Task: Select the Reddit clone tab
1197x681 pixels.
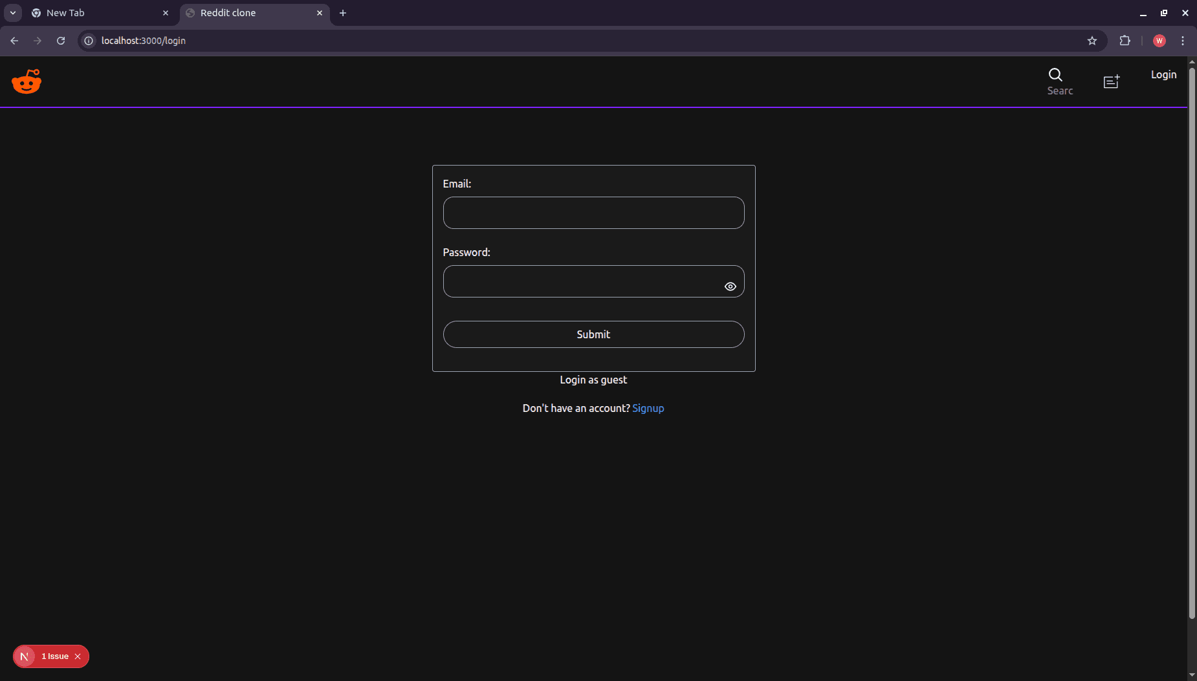Action: click(x=254, y=13)
